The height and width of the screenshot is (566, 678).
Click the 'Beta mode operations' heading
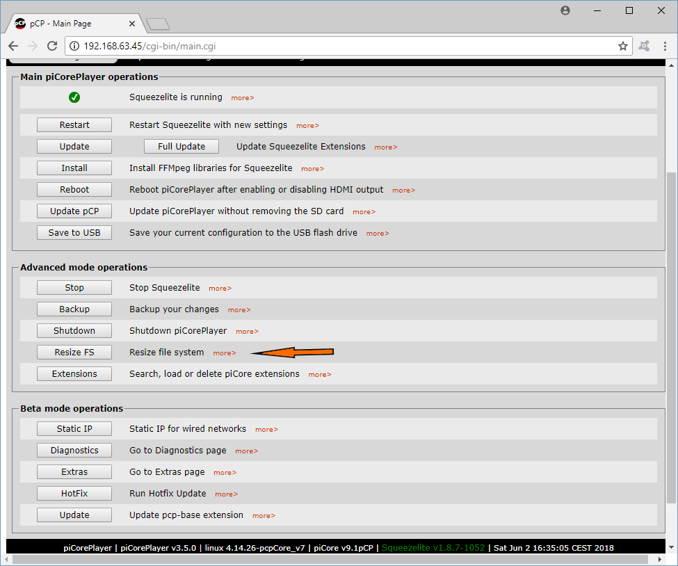[x=72, y=409]
